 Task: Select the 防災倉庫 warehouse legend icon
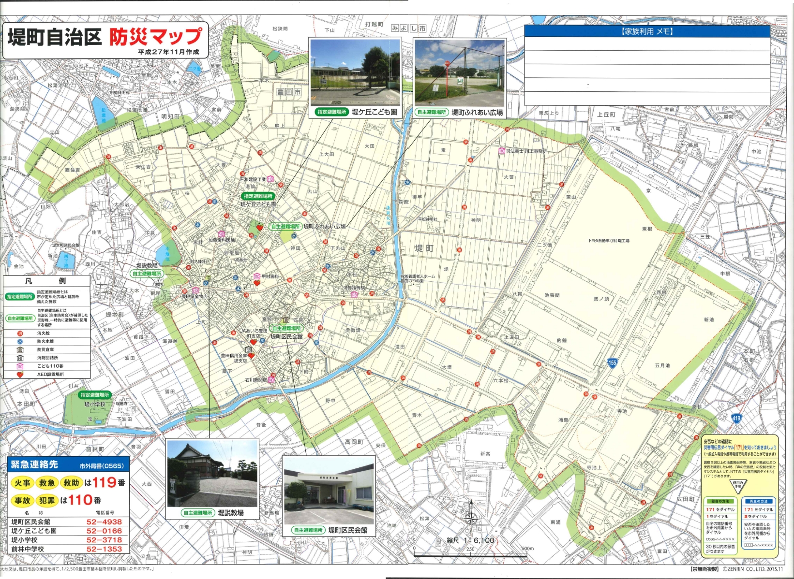pos(20,349)
